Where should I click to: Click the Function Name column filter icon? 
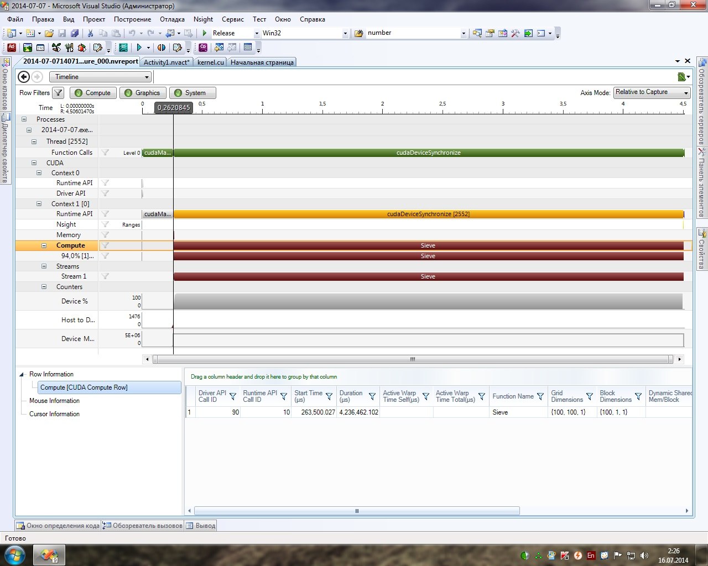click(x=540, y=396)
